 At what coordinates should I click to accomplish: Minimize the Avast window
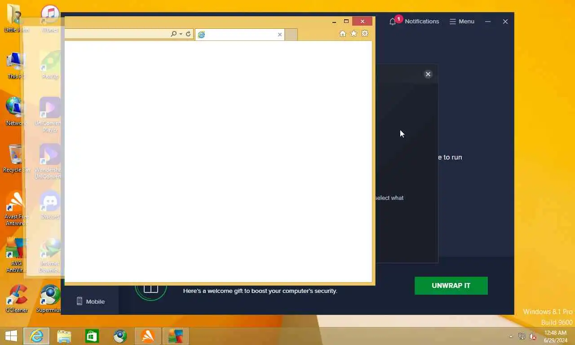tap(488, 21)
